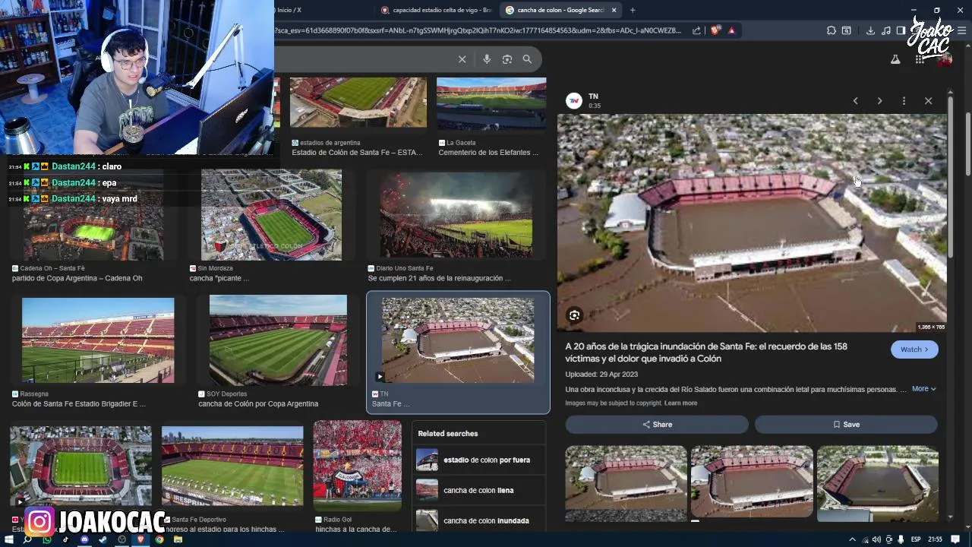972x547 pixels.
Task: Open browser downloads icon
Action: tap(870, 30)
